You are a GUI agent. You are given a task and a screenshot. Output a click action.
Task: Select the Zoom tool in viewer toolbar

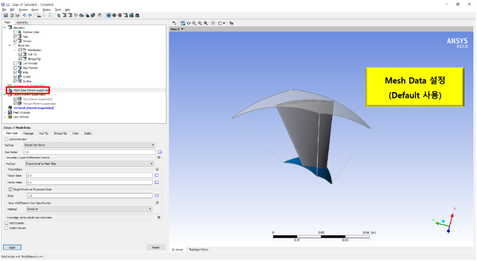194,23
